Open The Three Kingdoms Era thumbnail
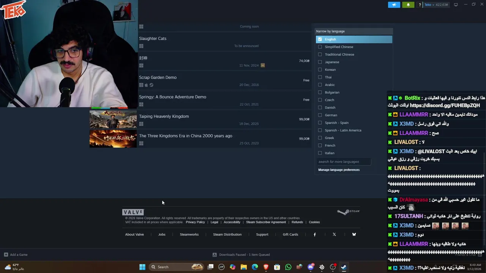Image resolution: width=486 pixels, height=273 pixels. coord(113,139)
